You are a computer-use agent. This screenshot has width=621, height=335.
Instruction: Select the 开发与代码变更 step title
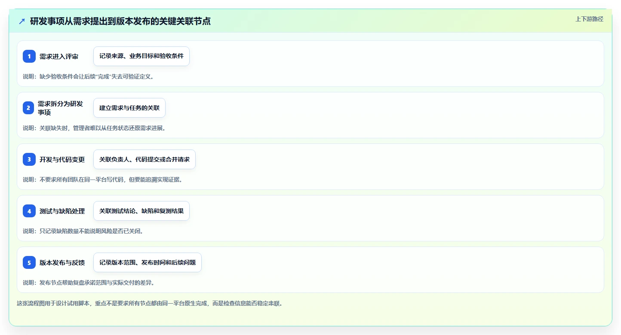coord(62,159)
